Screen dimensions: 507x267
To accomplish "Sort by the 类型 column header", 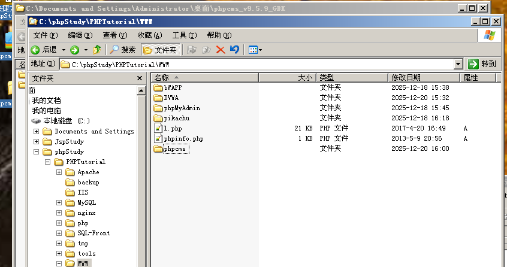I will tap(352, 77).
